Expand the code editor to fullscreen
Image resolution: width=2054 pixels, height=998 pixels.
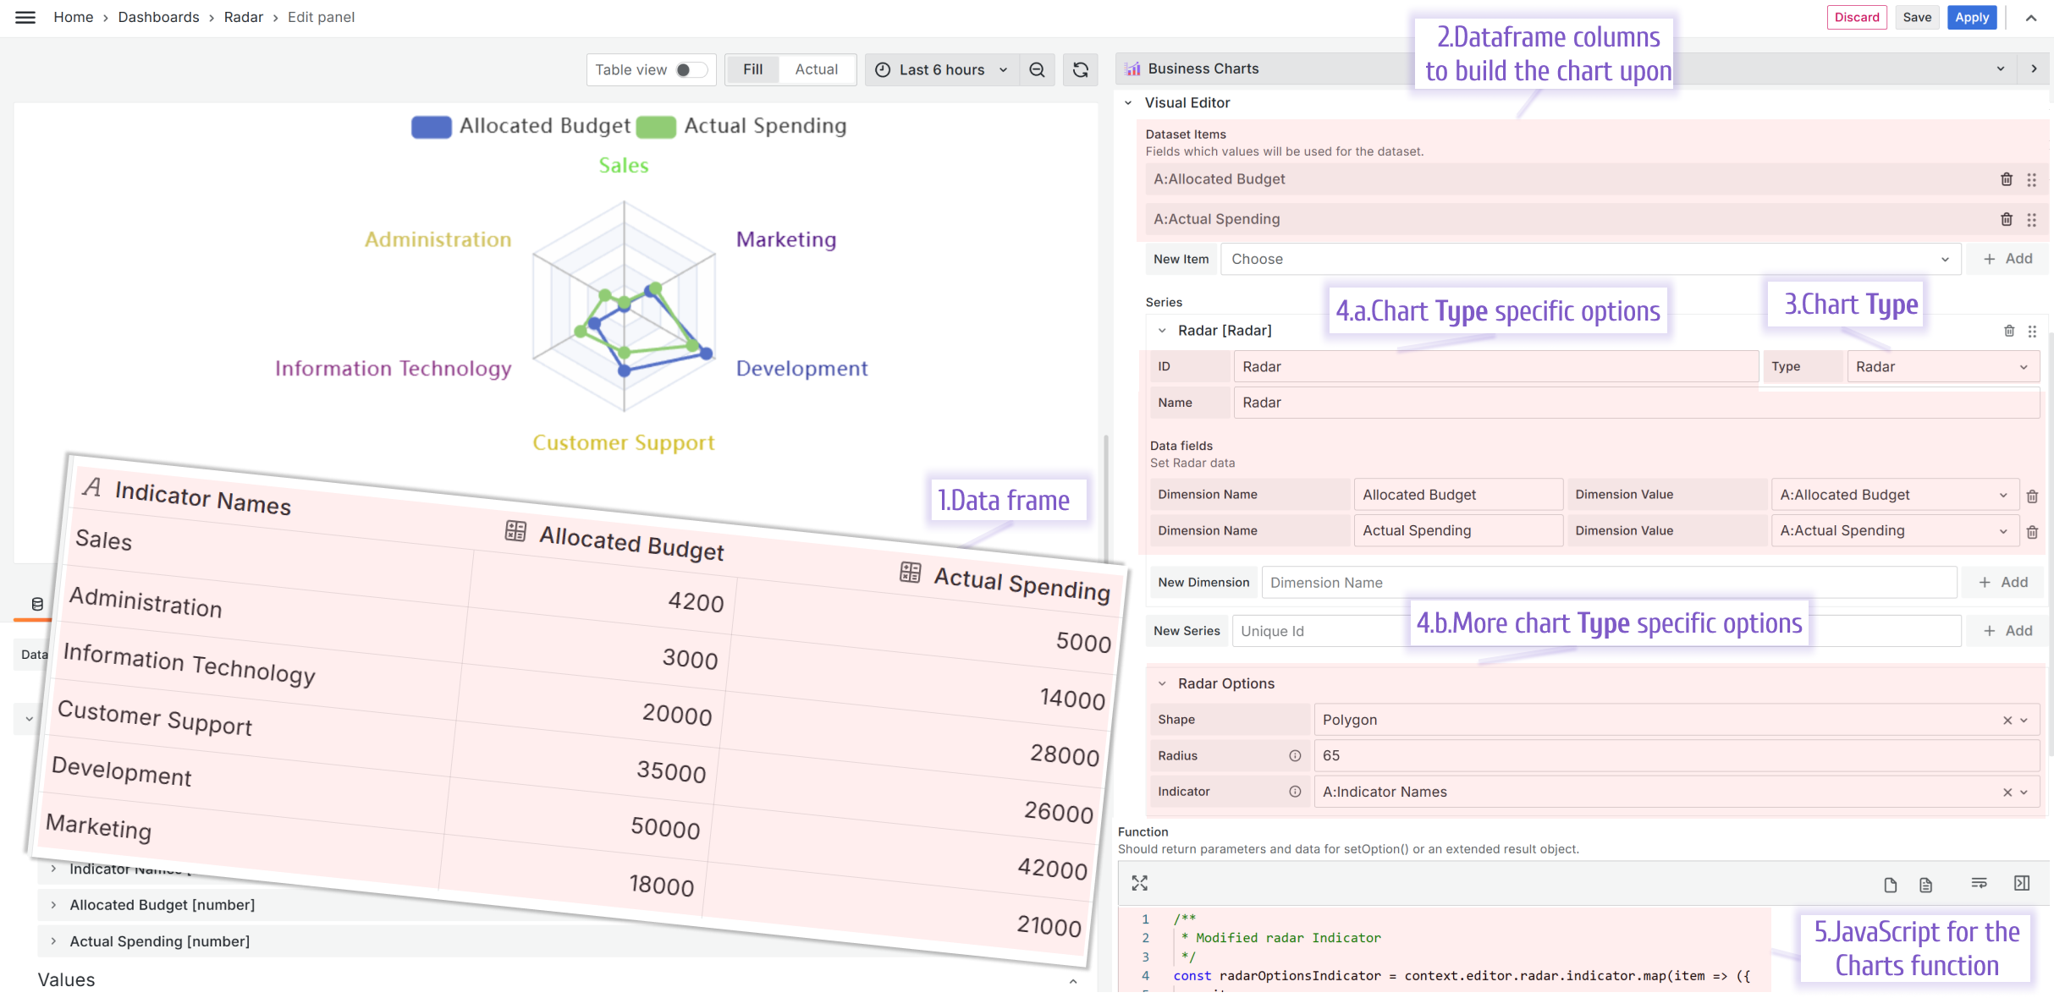[1140, 883]
